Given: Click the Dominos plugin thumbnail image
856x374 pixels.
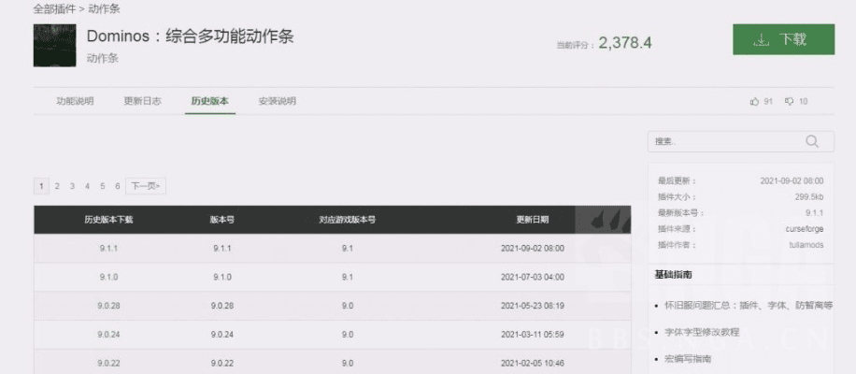Looking at the screenshot, I should (54, 45).
